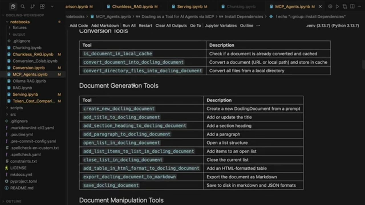Restart the notebook kernel
The width and height of the screenshot is (365, 205).
pos(145,25)
